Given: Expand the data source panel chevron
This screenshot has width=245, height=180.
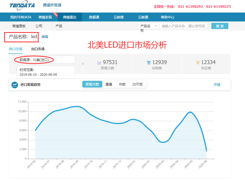Looking at the screenshot, I should [83, 64].
